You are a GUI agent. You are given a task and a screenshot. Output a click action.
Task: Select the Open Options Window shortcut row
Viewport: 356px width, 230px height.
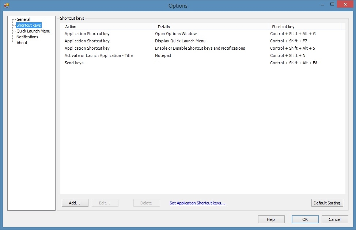pos(203,34)
